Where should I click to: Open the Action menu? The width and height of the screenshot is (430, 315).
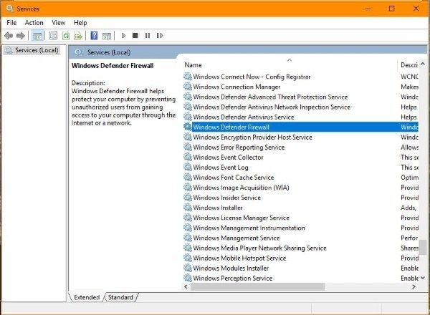click(x=34, y=23)
